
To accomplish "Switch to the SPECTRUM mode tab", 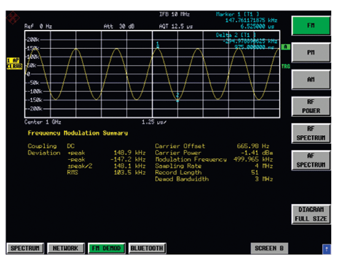I will 25,248.
